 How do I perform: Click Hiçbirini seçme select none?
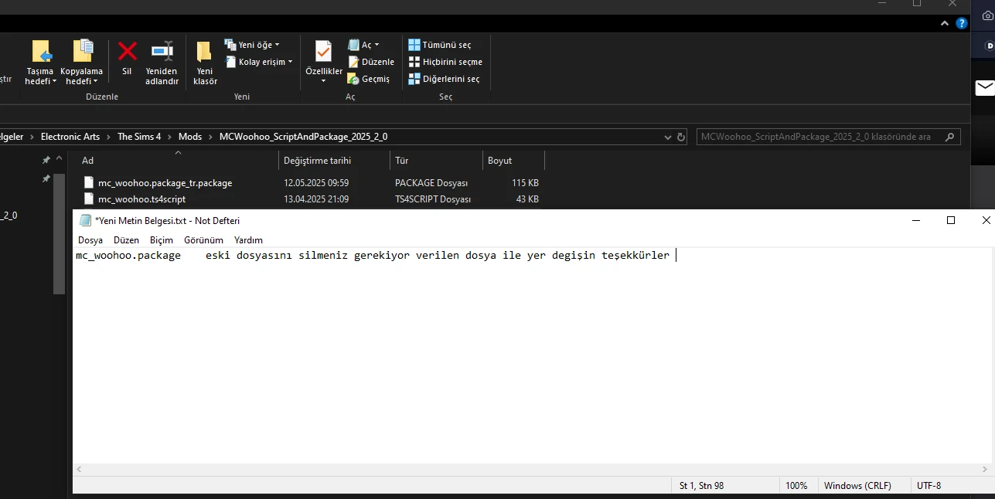coord(445,62)
